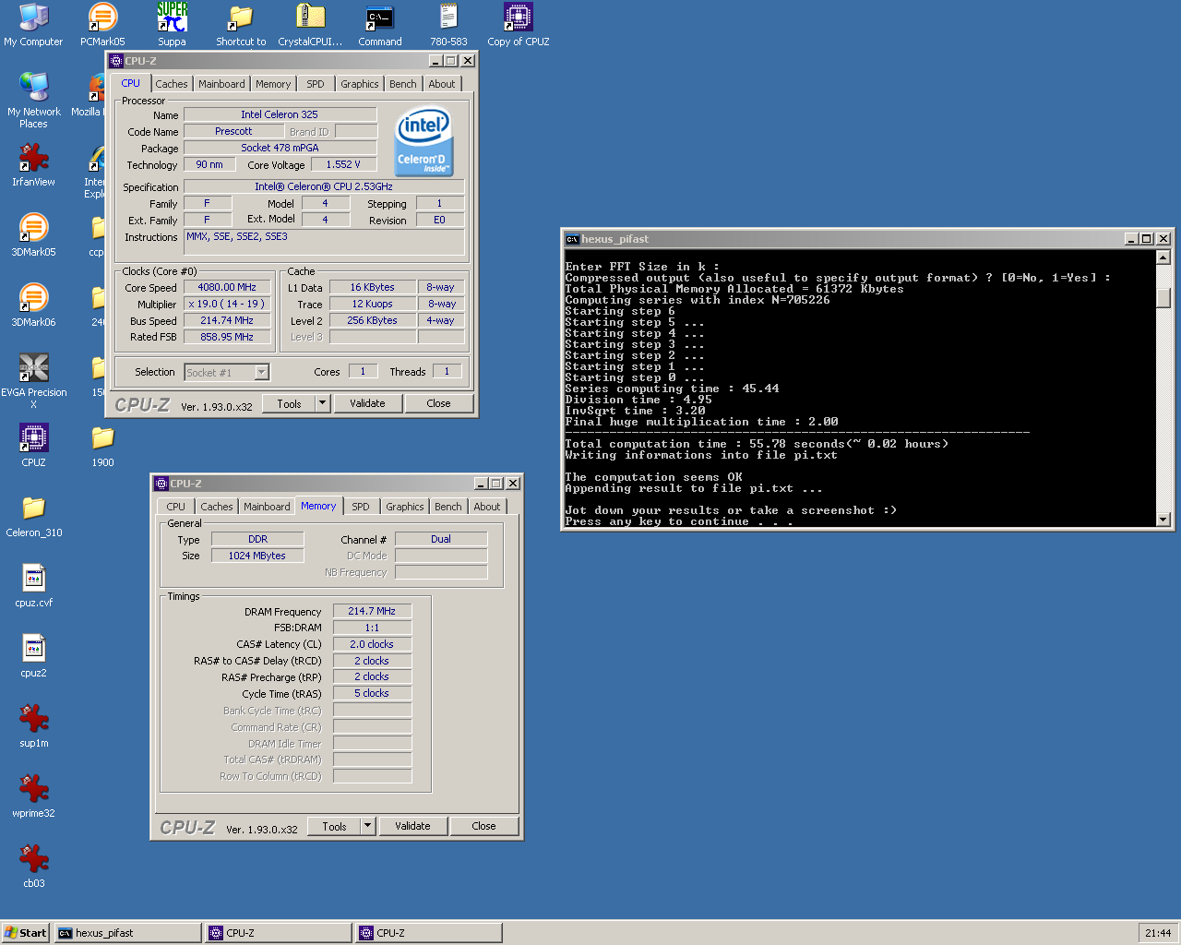
Task: Open About tab in upper CPU-Z window
Action: tap(442, 84)
